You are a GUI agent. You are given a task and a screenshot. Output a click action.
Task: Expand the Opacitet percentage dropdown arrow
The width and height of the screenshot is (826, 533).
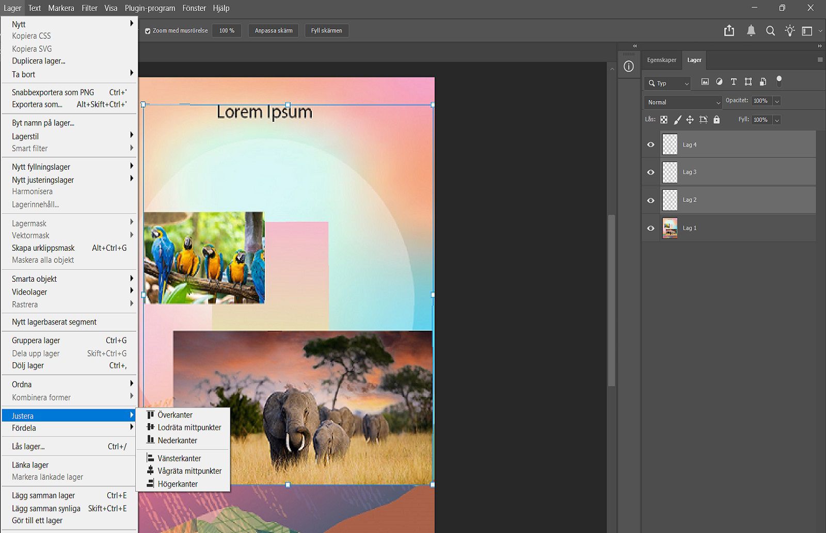[x=777, y=101]
